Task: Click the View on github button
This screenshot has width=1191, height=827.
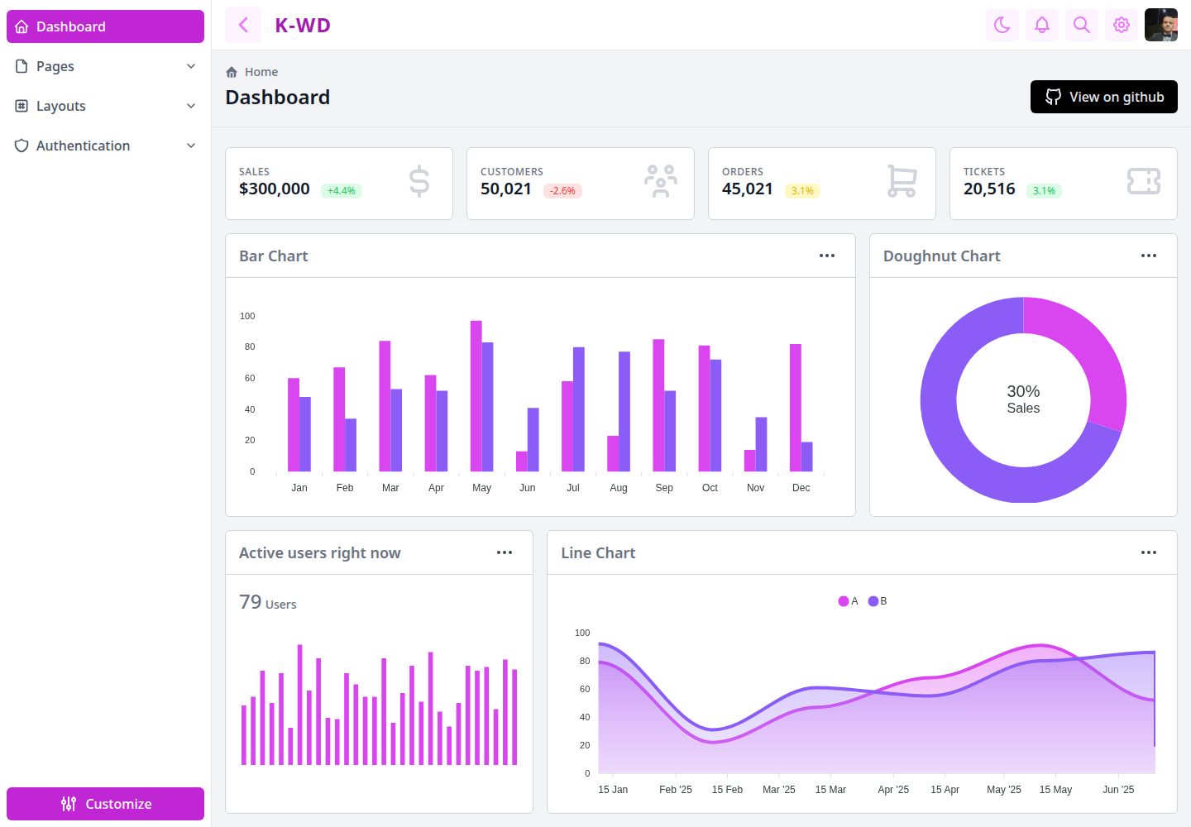Action: [1104, 97]
